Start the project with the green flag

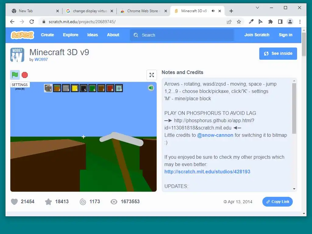pos(15,75)
